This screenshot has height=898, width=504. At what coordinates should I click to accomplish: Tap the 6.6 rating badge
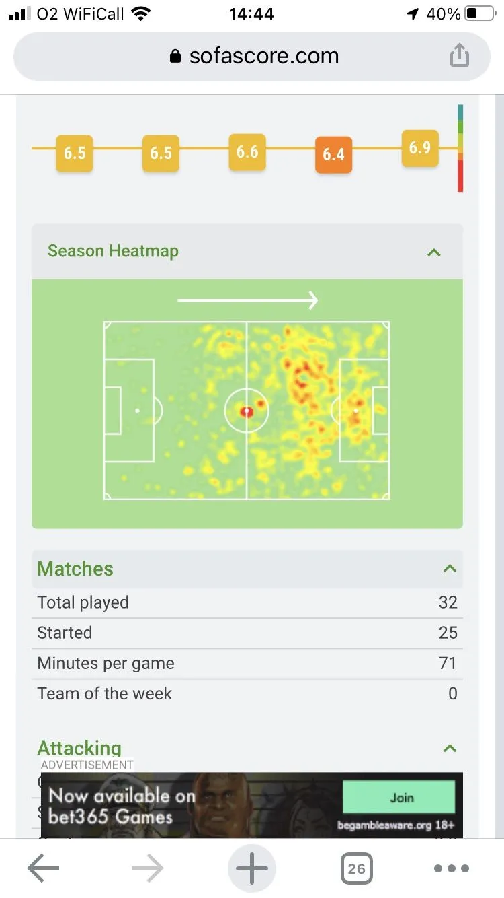tap(247, 151)
